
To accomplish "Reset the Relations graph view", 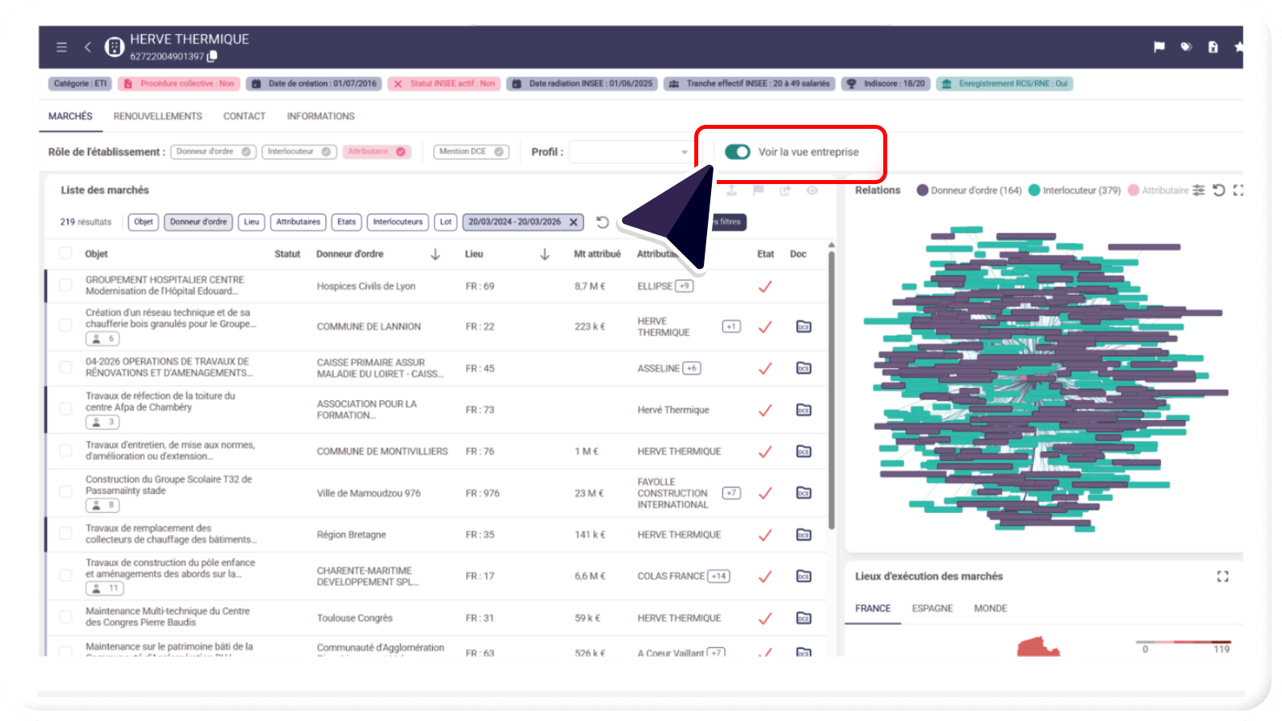I will click(x=1219, y=190).
